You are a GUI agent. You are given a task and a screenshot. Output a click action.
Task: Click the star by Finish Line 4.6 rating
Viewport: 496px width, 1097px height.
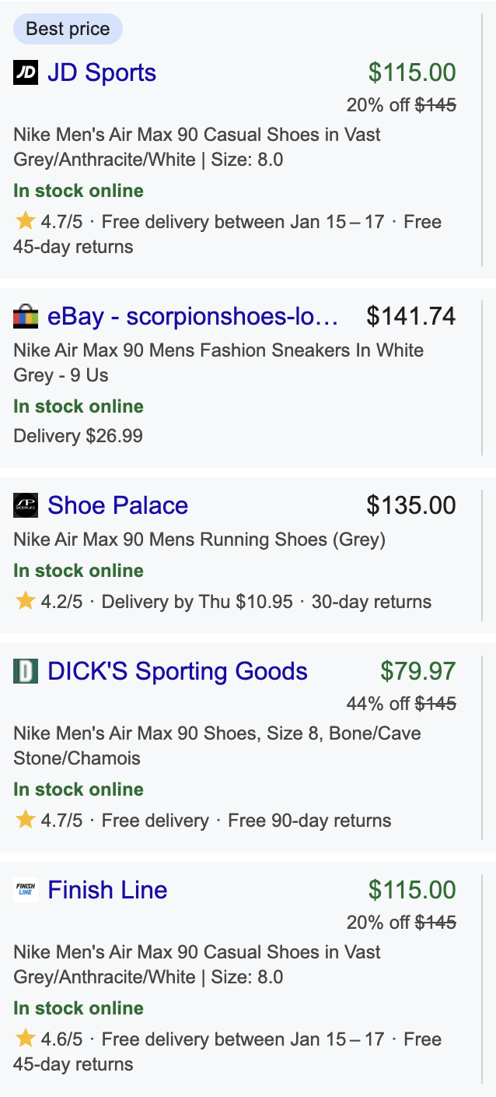coord(24,1039)
